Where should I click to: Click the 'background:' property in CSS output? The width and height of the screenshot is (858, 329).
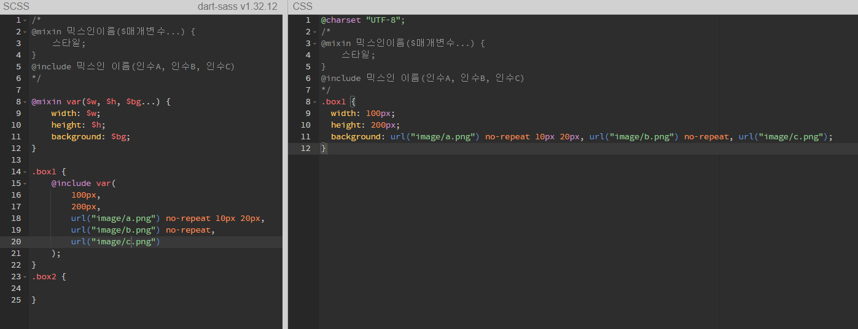pos(358,137)
